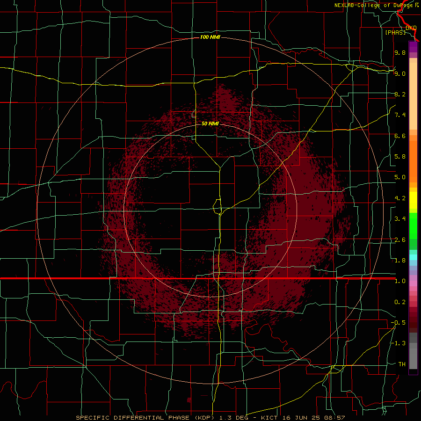
Task: Click the 2.6 scale value
Action: [400, 240]
